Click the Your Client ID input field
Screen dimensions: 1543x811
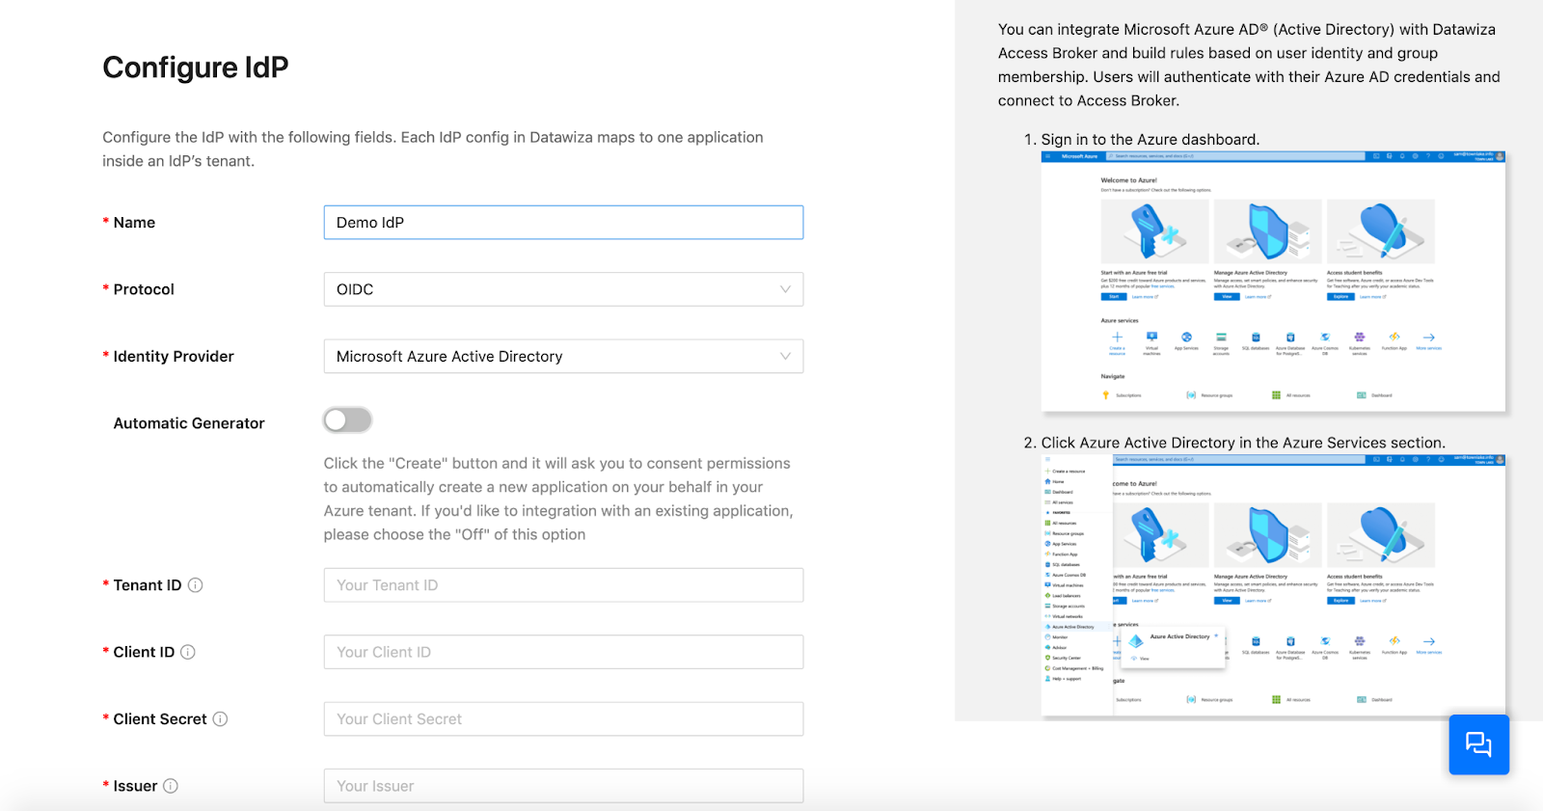tap(563, 652)
